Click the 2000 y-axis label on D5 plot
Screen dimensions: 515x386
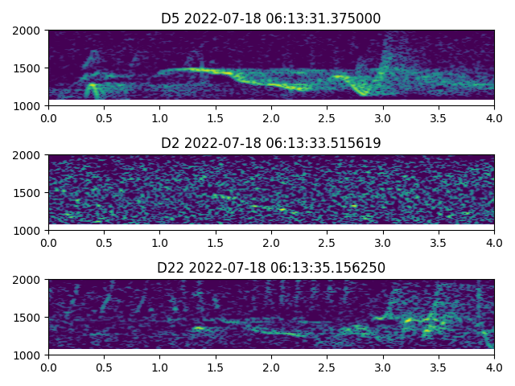[x=29, y=31]
